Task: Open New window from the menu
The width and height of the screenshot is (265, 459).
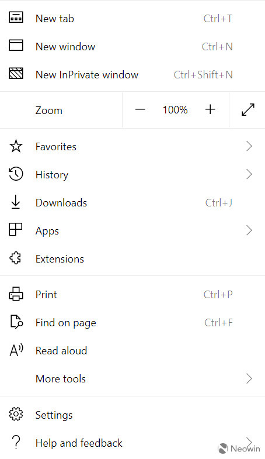Action: (x=132, y=46)
